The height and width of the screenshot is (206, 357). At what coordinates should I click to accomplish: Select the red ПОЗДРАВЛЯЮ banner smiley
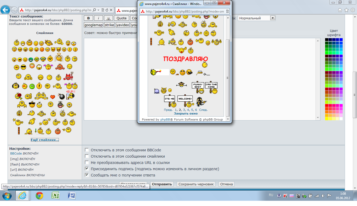tap(186, 59)
